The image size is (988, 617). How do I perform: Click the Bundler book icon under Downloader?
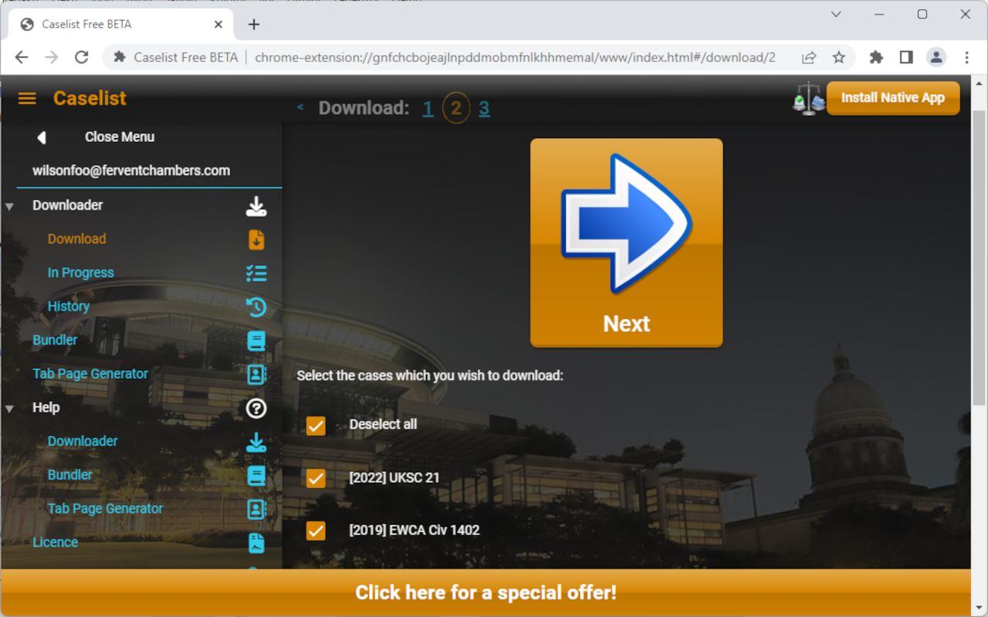(256, 341)
